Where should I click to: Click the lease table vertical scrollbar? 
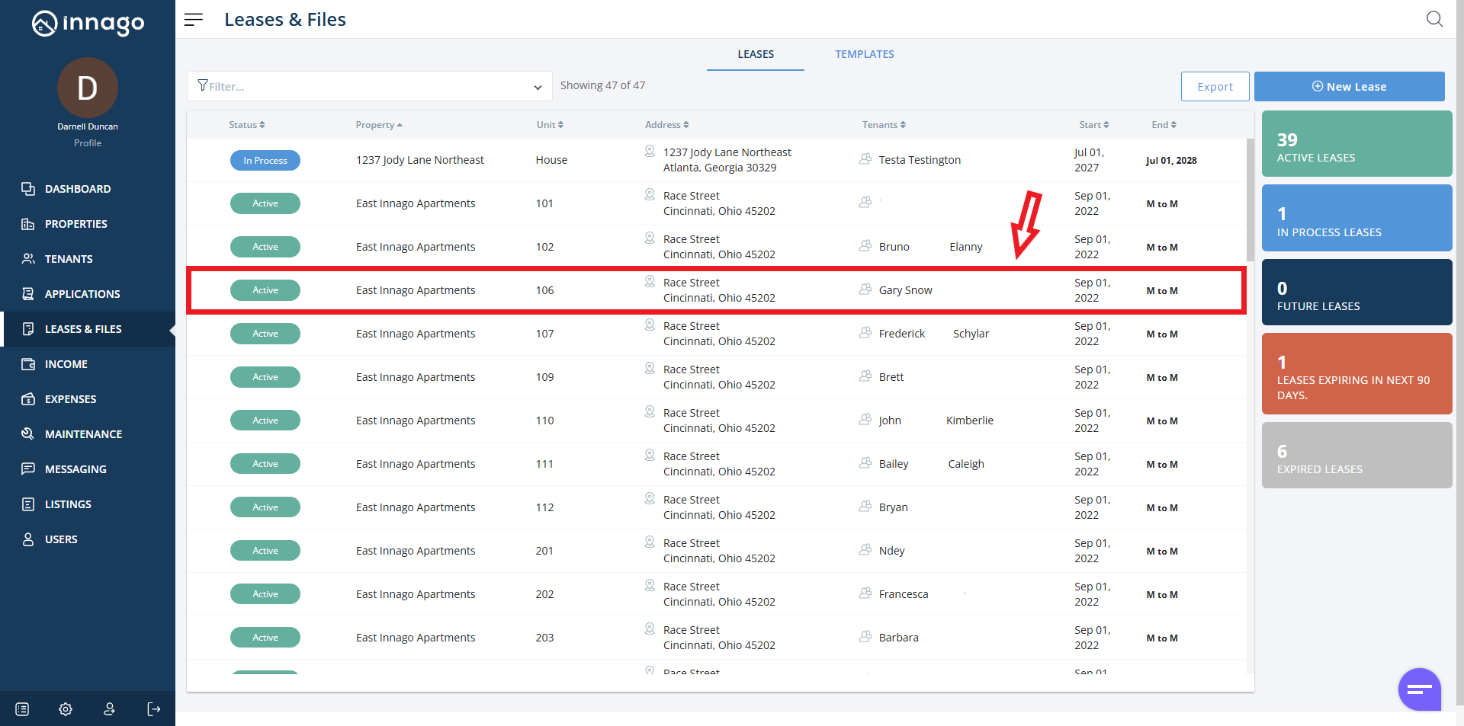coord(1250,200)
